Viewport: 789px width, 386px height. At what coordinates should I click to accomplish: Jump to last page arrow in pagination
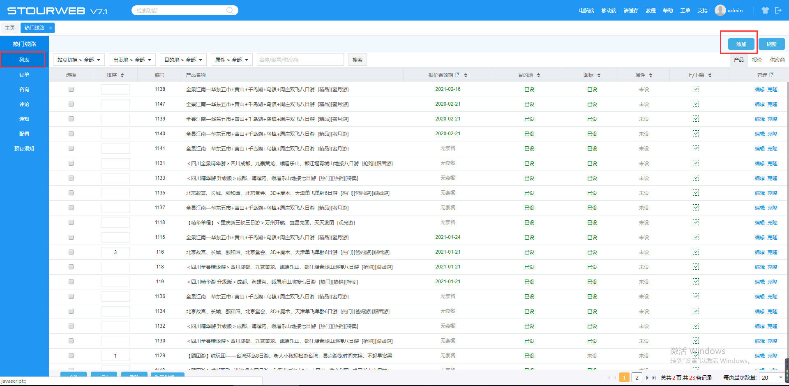tap(654, 378)
